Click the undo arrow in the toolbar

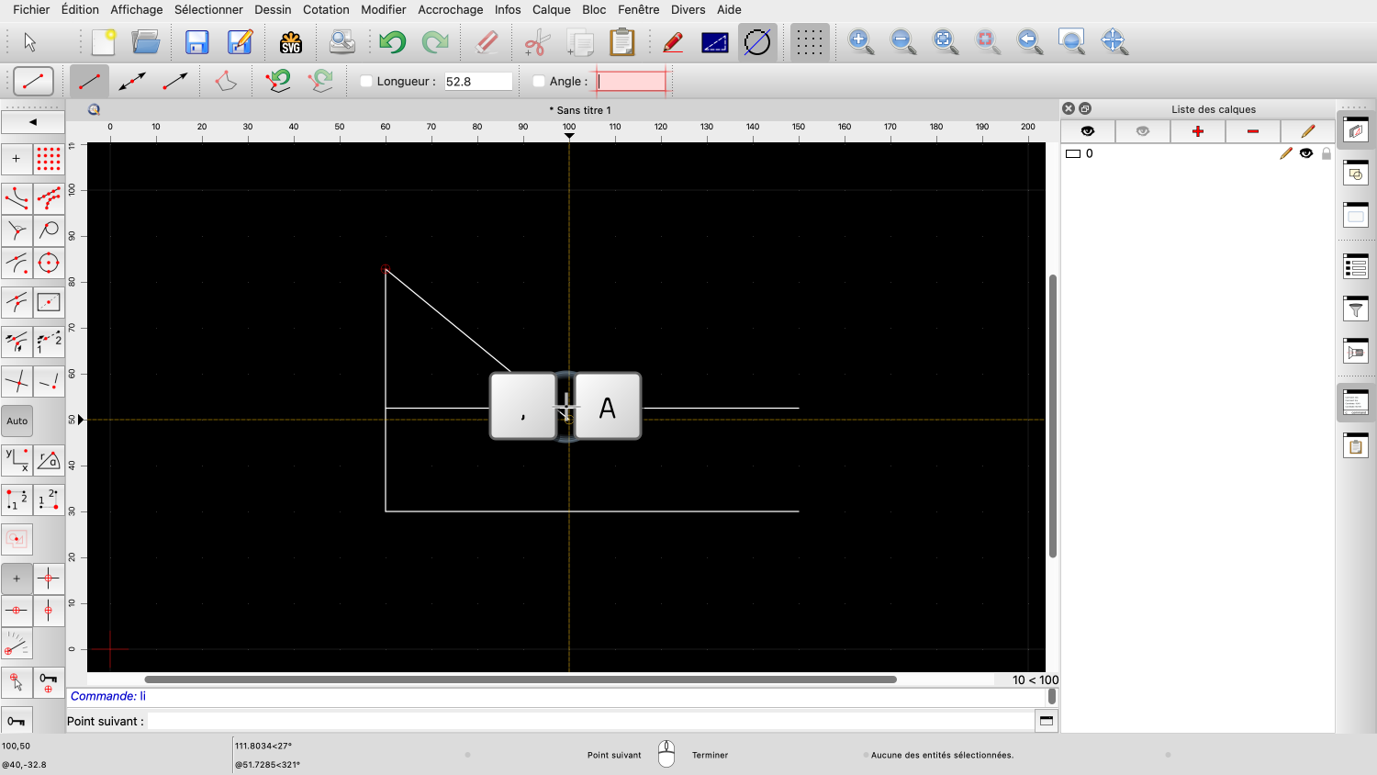pyautogui.click(x=392, y=42)
